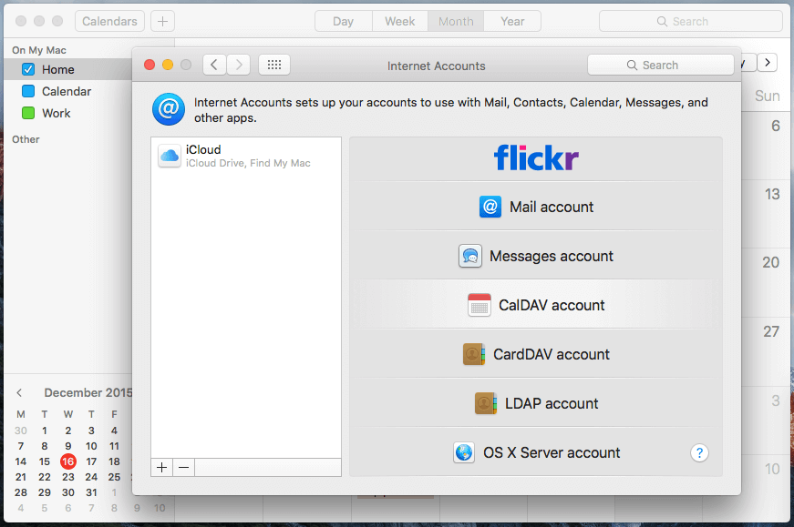794x527 pixels.
Task: Click day 13 in the Sun column
Action: point(772,194)
